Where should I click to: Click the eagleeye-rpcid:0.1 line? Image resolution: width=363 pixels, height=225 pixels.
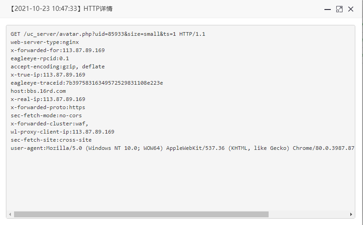click(39, 58)
